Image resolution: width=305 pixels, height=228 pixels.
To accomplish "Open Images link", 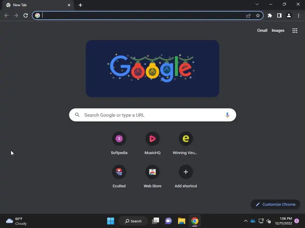I will (278, 31).
